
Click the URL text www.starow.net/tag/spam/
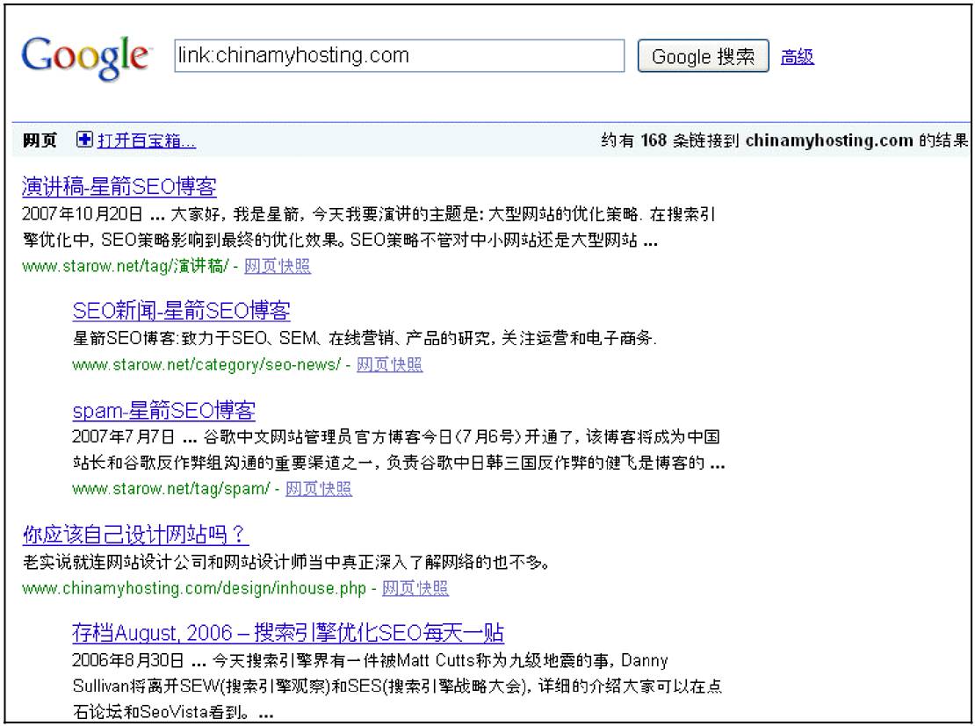tap(171, 489)
